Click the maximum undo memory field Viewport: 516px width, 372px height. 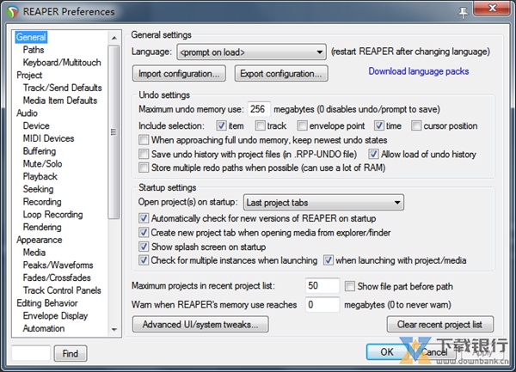pos(258,110)
